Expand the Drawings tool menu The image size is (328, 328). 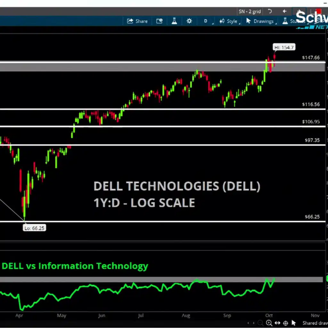coord(260,21)
